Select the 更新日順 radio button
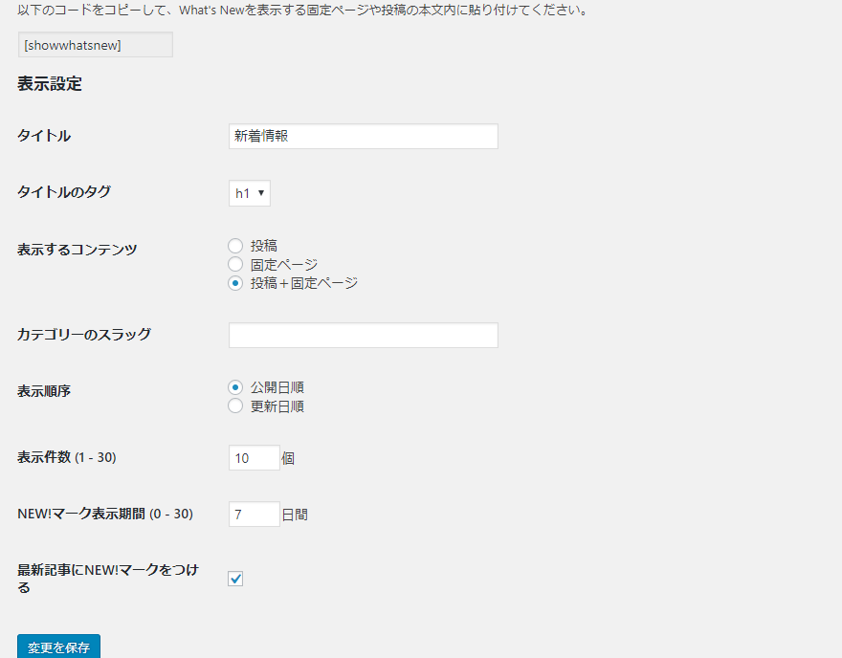The image size is (842, 658). click(x=235, y=406)
